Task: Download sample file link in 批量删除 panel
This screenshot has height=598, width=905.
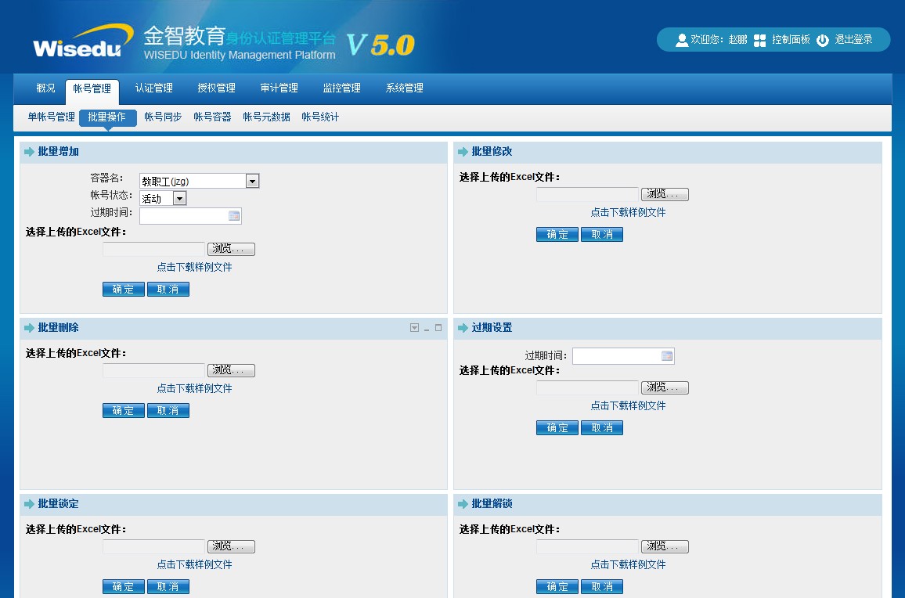Action: click(194, 389)
